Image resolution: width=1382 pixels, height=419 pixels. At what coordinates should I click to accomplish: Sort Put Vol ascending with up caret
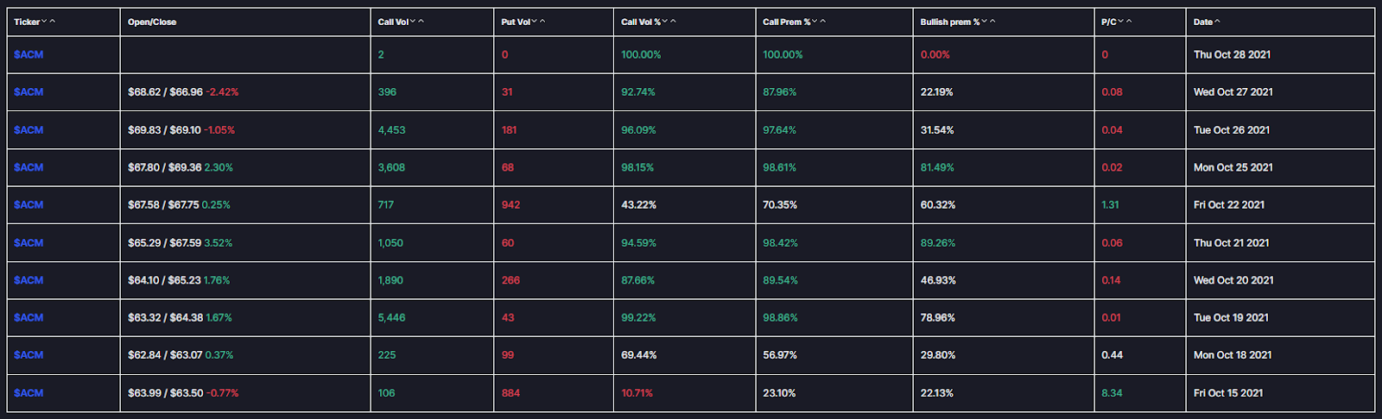(x=542, y=22)
